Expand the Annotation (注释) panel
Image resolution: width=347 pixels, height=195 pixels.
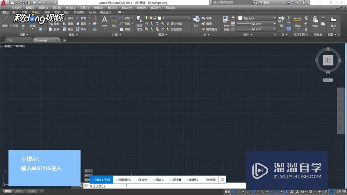(x=116, y=35)
